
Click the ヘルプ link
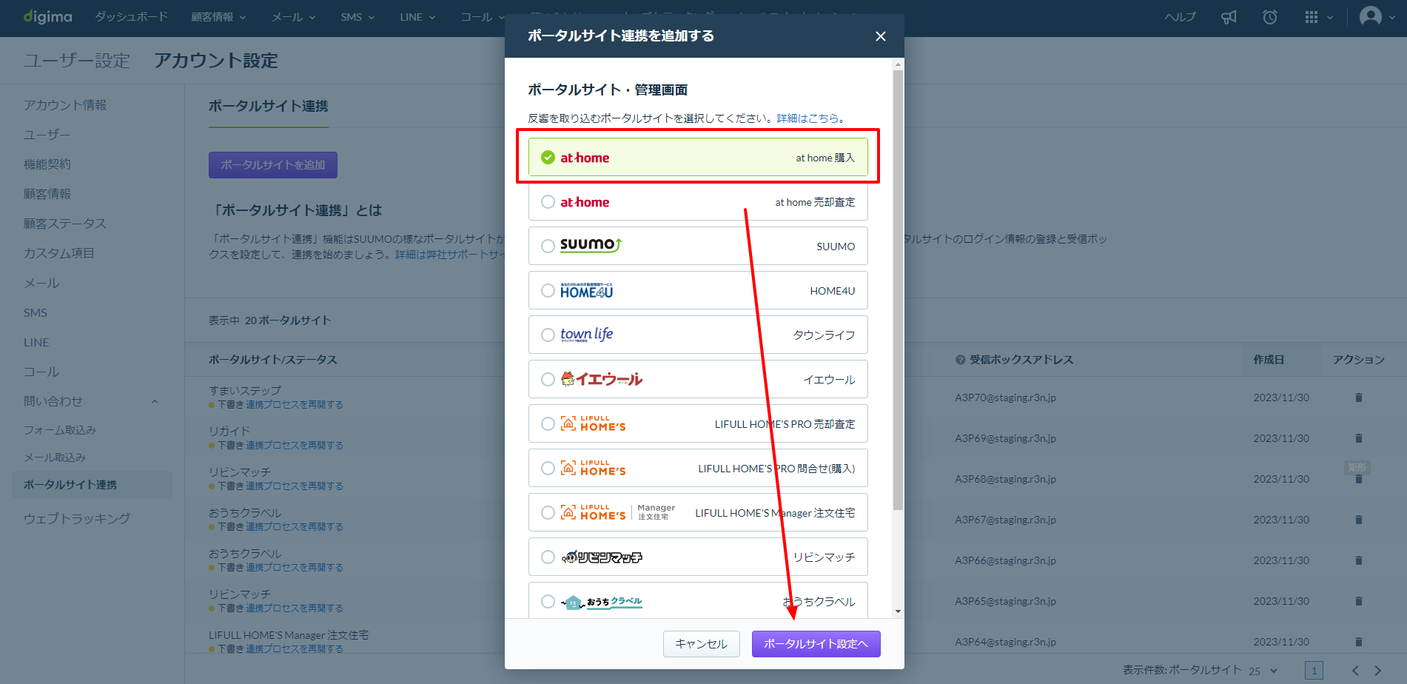tap(1180, 17)
